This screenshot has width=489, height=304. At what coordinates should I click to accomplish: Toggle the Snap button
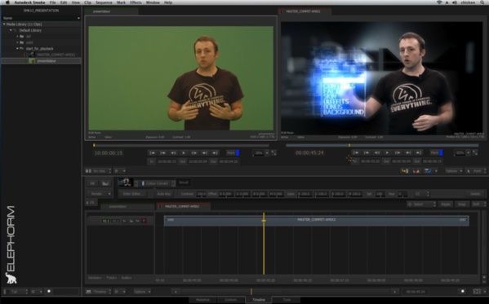point(462,205)
